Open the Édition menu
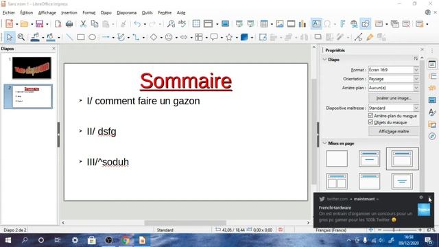439x247 pixels. click(x=27, y=12)
